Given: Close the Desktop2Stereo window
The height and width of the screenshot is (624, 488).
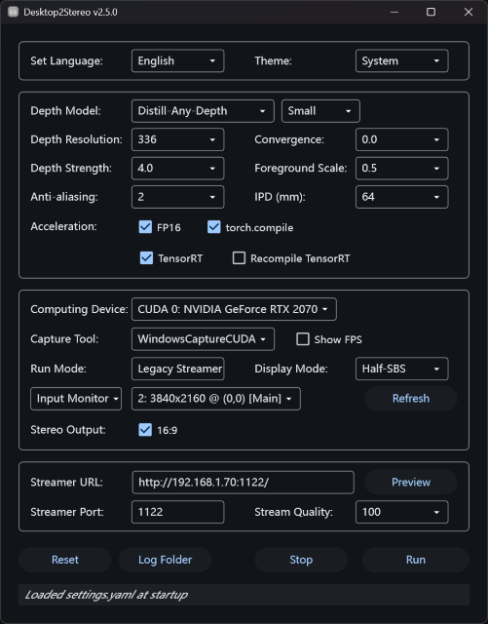Looking at the screenshot, I should (469, 12).
